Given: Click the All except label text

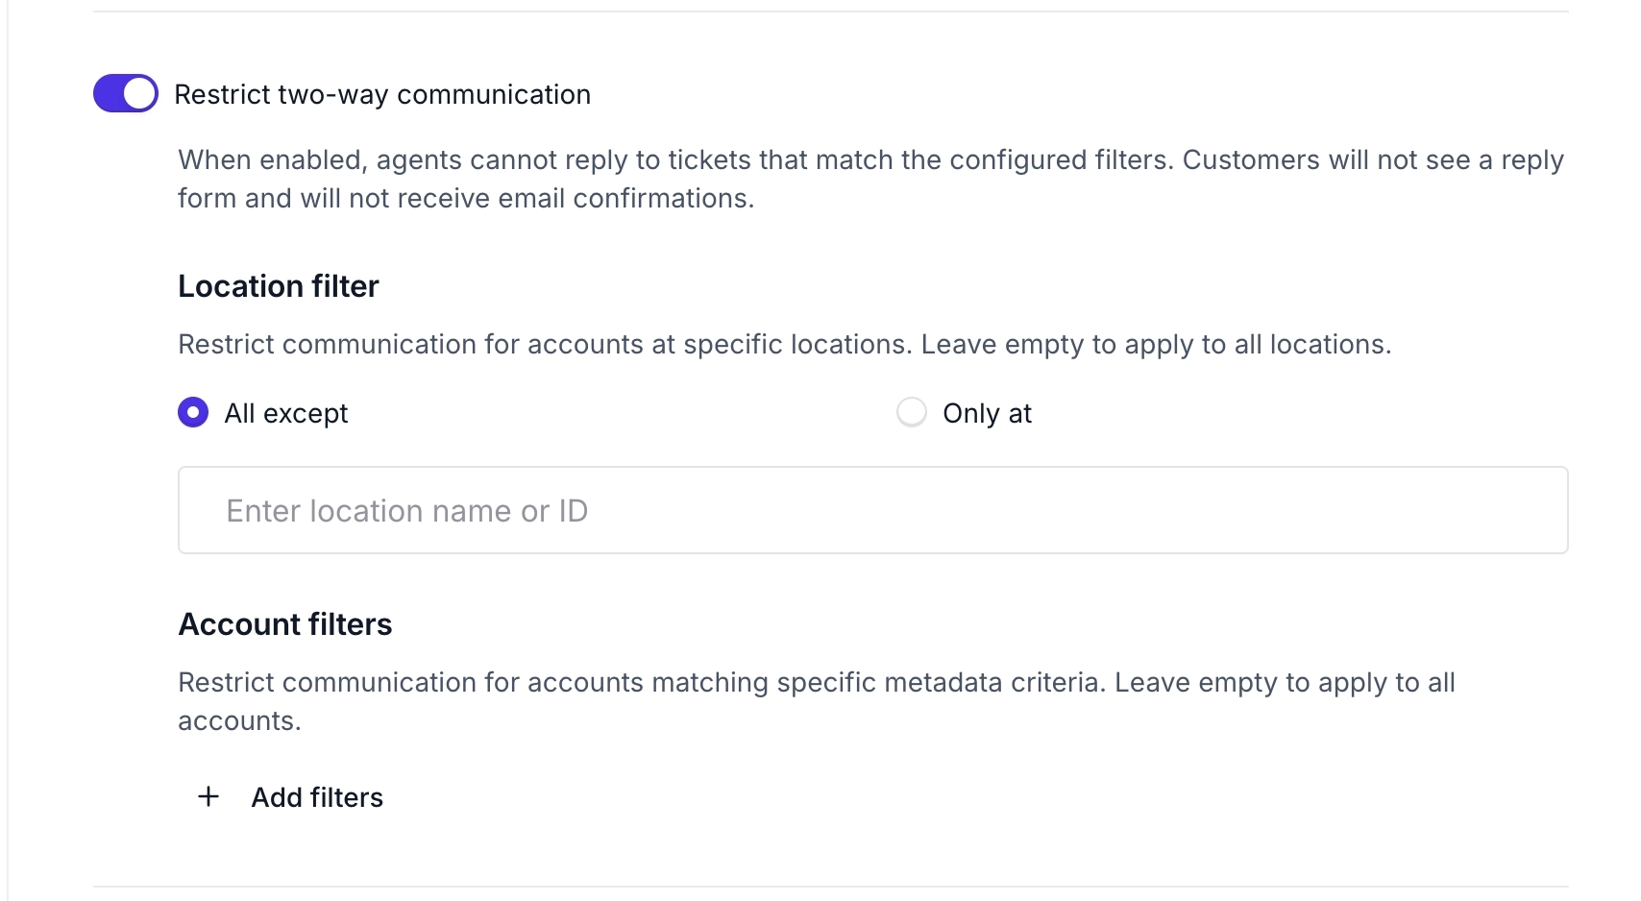Looking at the screenshot, I should pyautogui.click(x=285, y=413).
